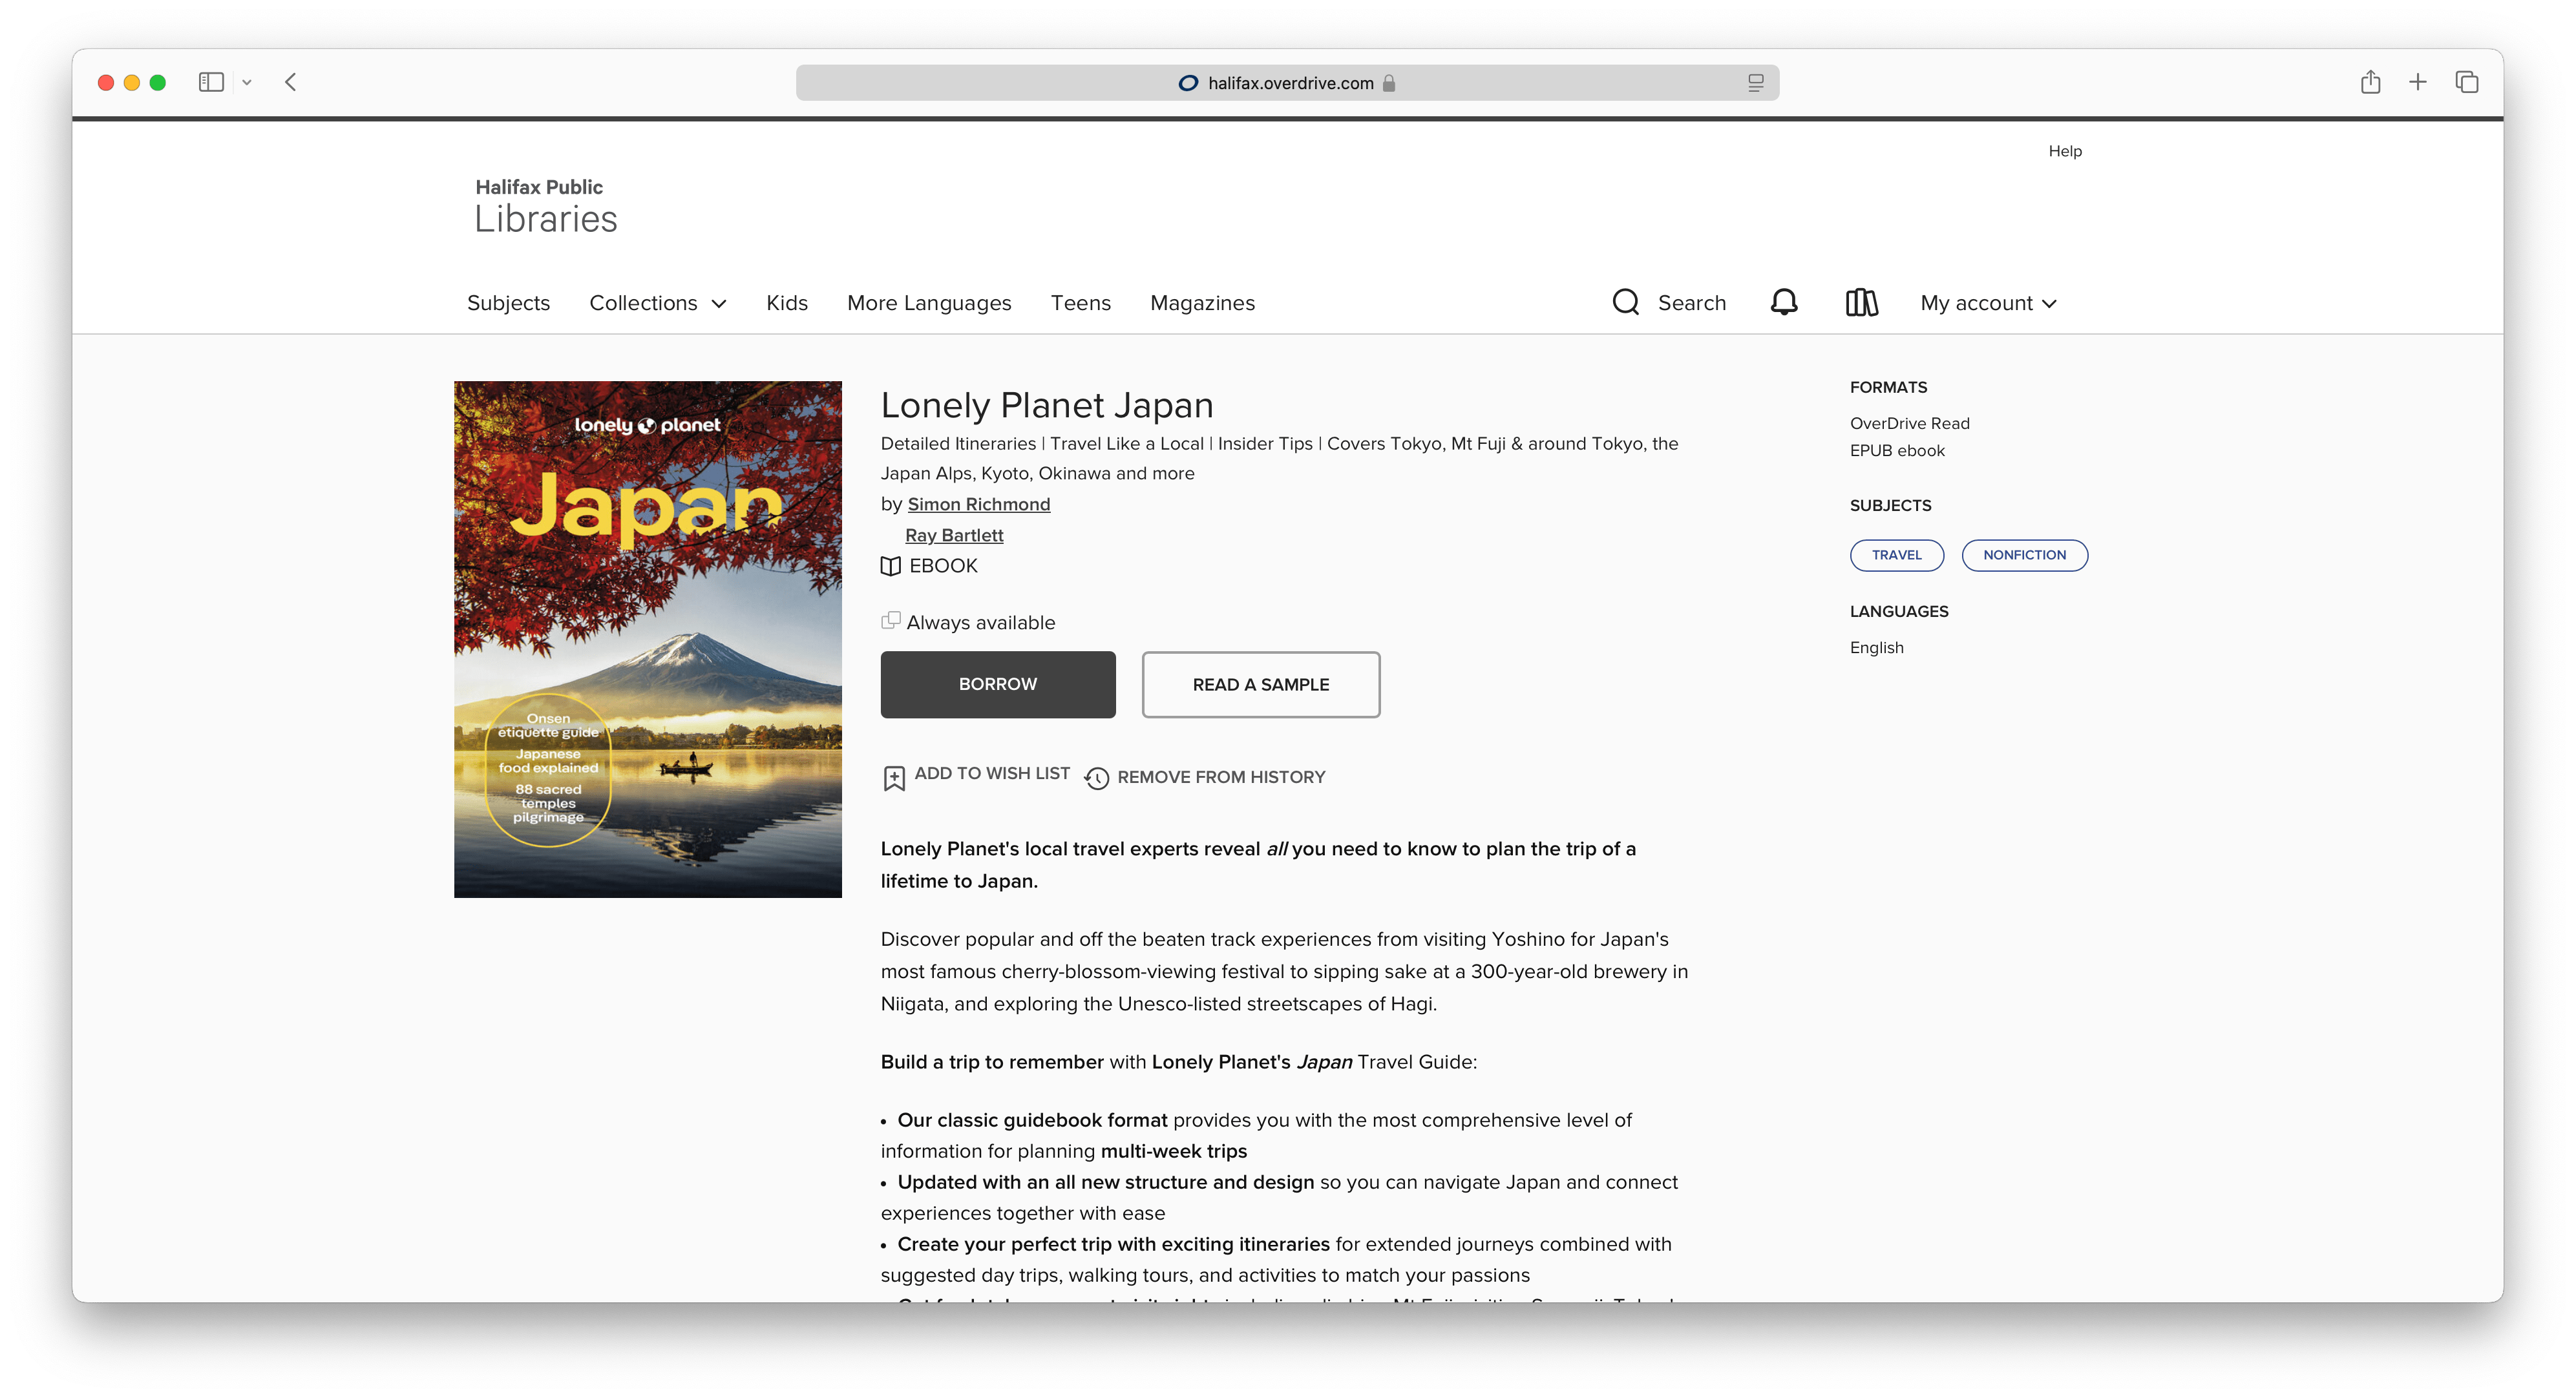Screen dimensions: 2576x1398
Task: Open the sidebar options chevron dropdown
Action: (247, 83)
